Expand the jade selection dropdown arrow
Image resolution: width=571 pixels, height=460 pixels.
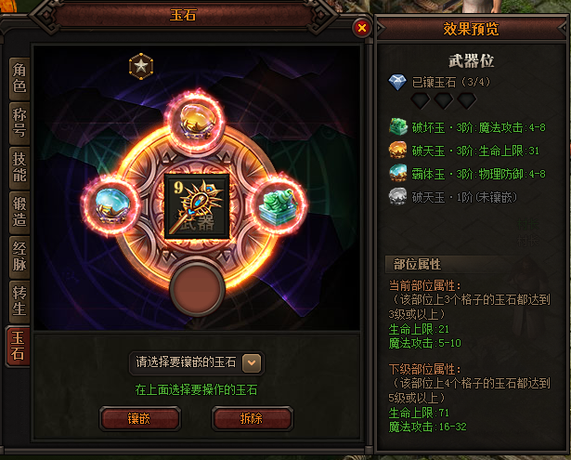(x=252, y=362)
